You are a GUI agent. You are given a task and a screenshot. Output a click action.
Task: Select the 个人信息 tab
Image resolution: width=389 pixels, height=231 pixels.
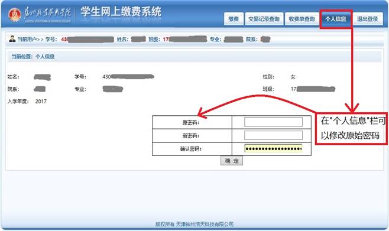(x=336, y=19)
